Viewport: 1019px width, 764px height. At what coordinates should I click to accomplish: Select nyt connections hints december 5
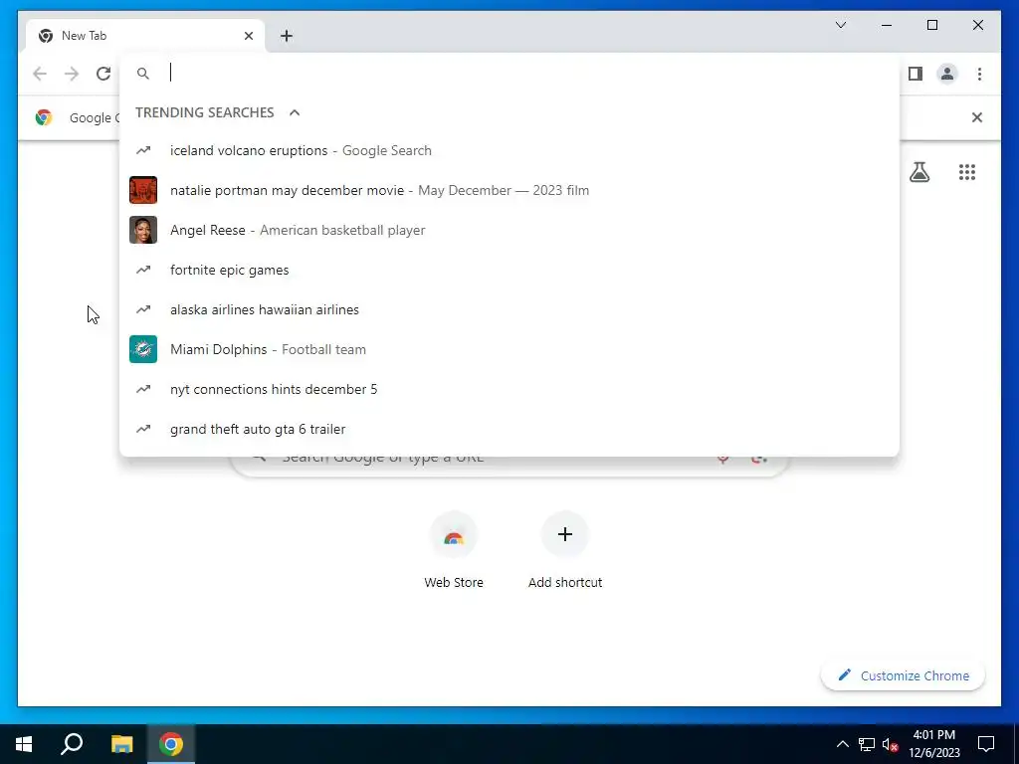pos(509,389)
